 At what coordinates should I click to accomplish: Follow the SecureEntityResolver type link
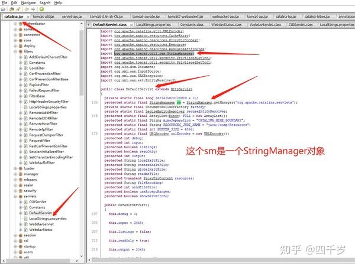[x=165, y=112]
